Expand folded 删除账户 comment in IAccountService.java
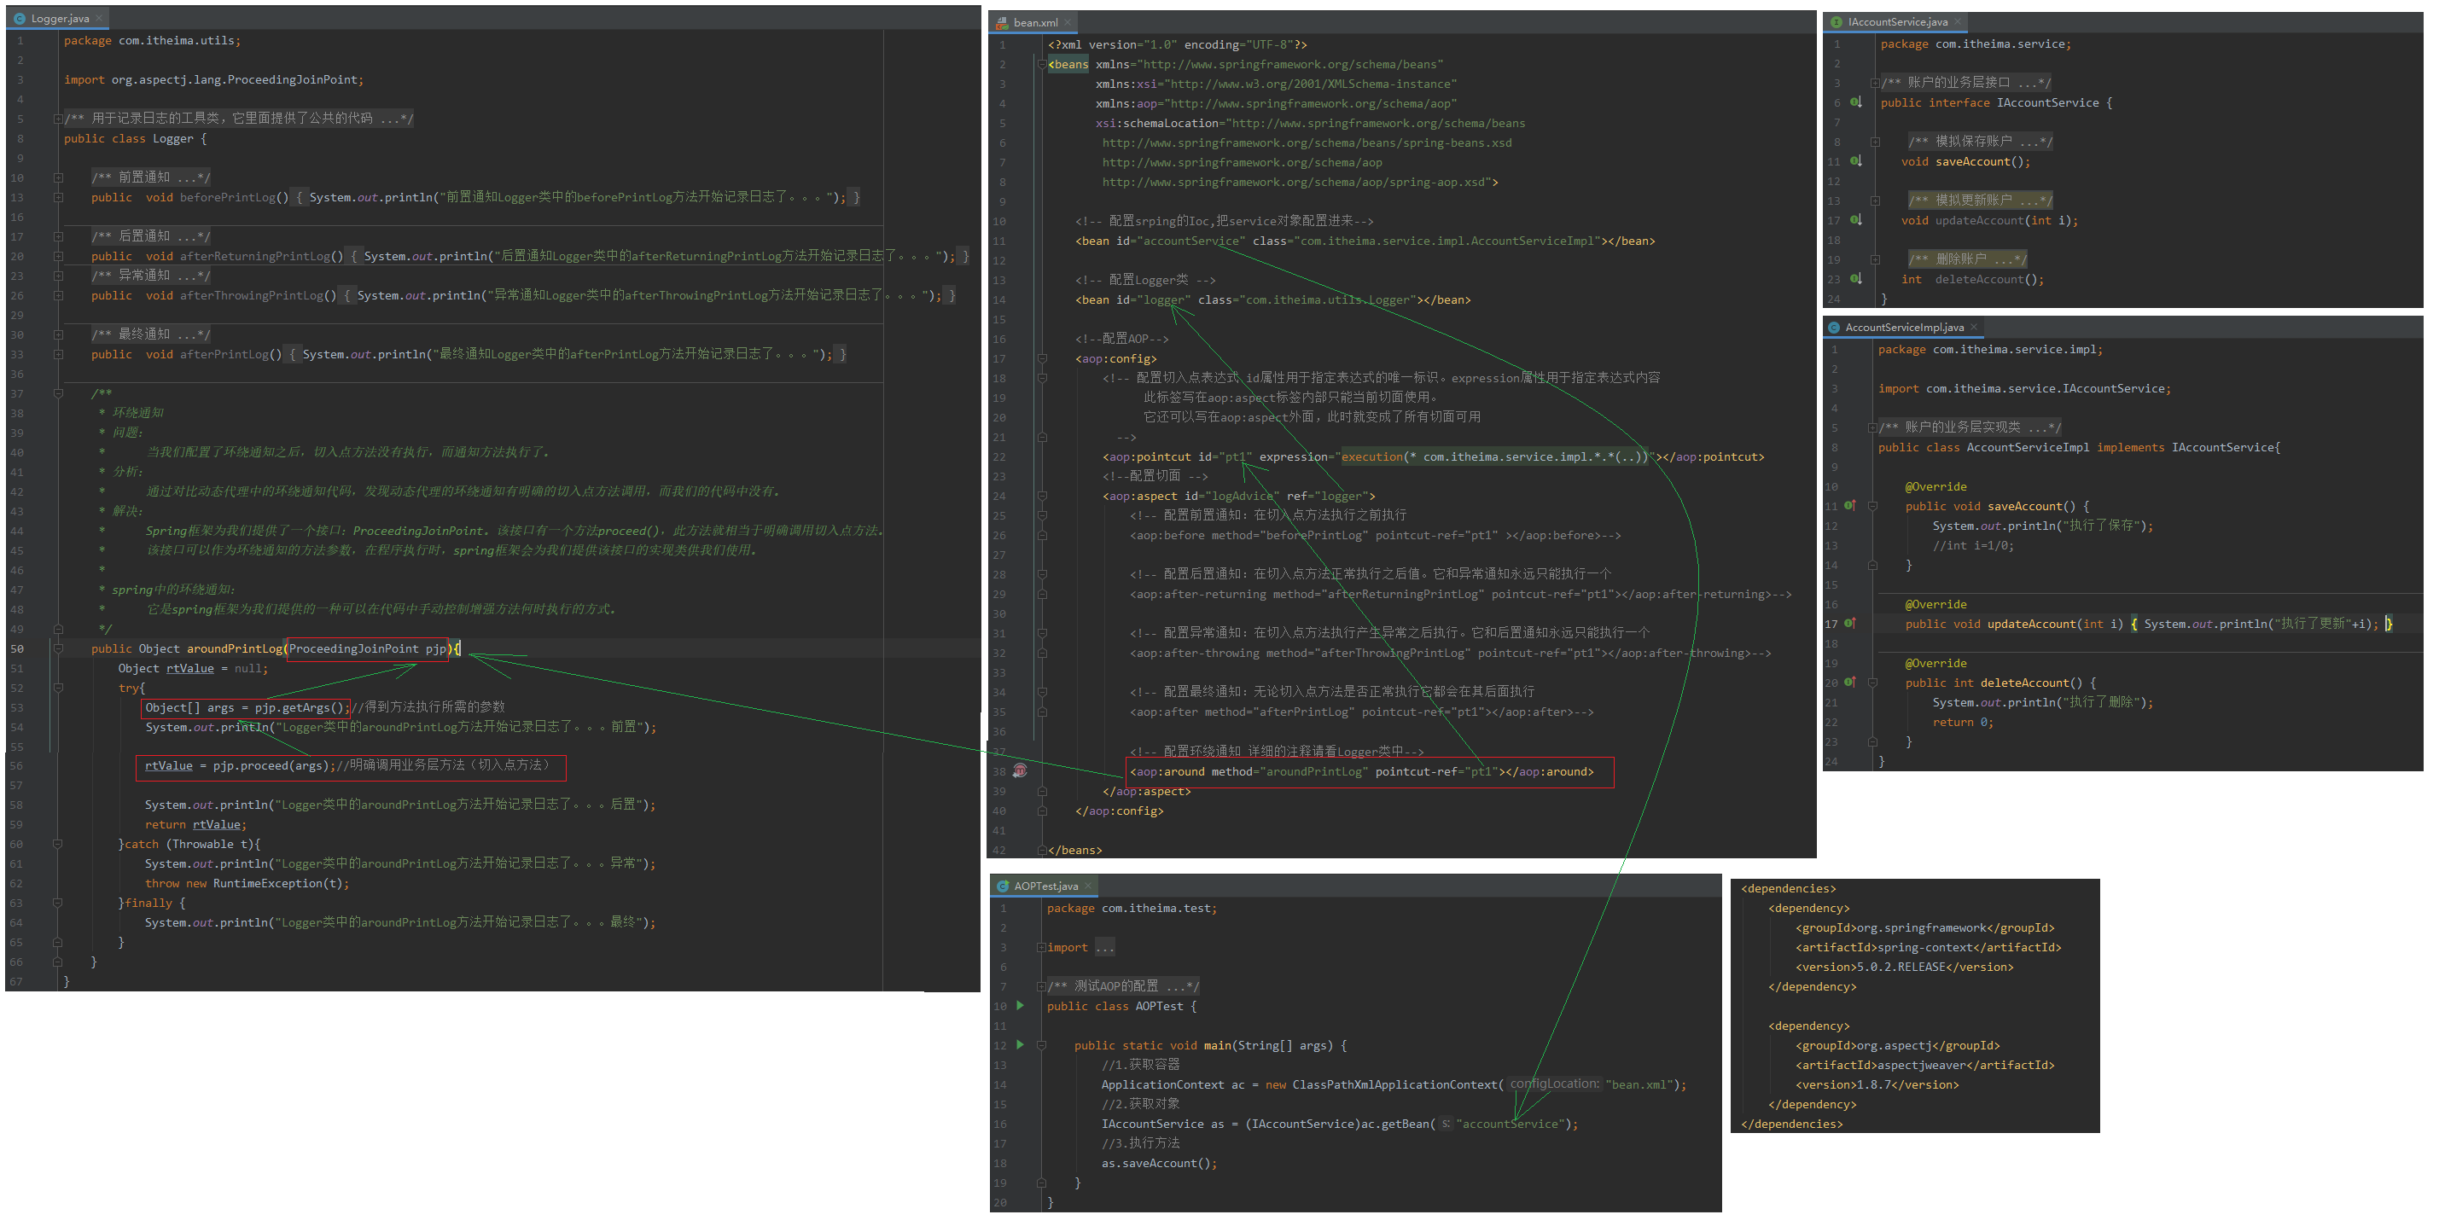Viewport: 2439px width, 1232px height. tap(1875, 259)
